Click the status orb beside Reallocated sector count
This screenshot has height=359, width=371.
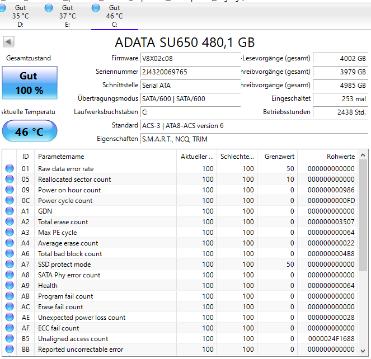(10, 179)
